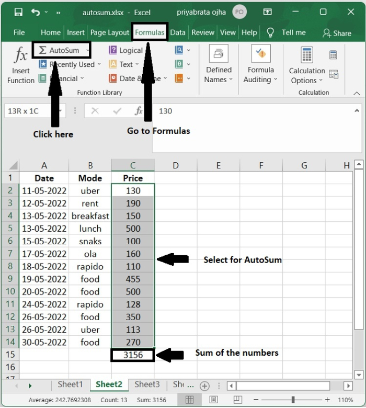This screenshot has height=408, width=366.
Task: Switch to Page Layout view
Action: [x=213, y=400]
